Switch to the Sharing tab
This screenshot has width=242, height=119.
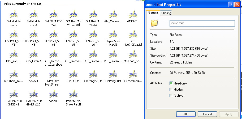pos(166,13)
